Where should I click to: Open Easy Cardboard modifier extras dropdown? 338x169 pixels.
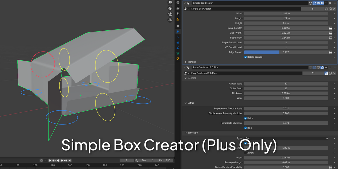(326, 68)
